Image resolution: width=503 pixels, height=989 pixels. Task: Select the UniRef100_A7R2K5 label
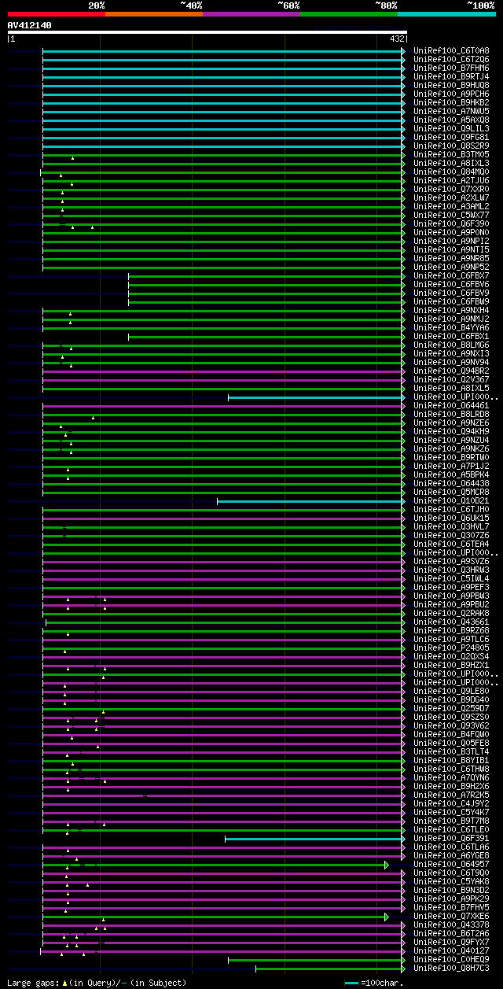tap(451, 795)
